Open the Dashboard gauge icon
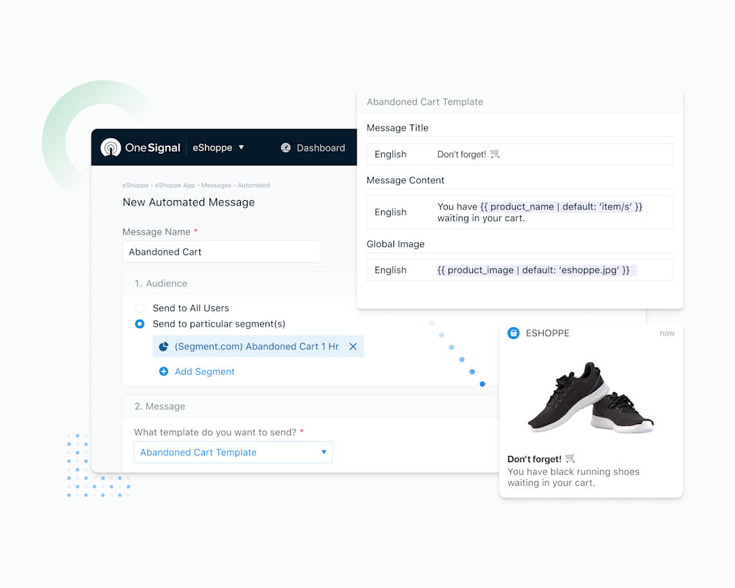 (285, 148)
